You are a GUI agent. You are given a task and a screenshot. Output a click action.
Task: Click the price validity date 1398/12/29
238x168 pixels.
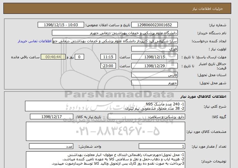[x=155, y=66]
